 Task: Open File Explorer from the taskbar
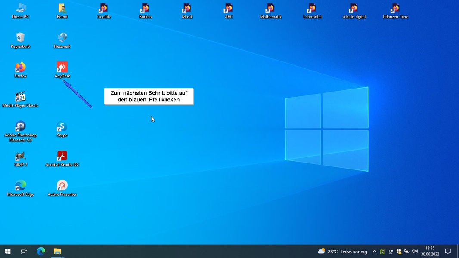coord(57,251)
